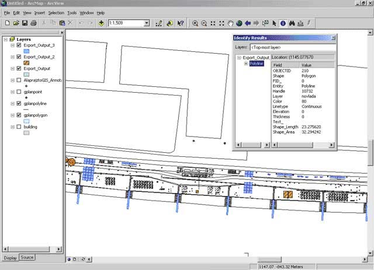Switch to the Source tab
The image size is (374, 270).
pyautogui.click(x=27, y=257)
